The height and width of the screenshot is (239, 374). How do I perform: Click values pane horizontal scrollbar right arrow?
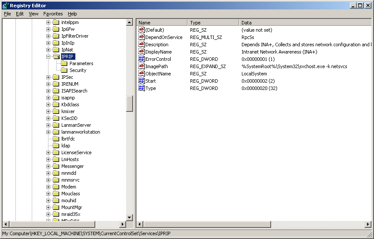click(368, 224)
